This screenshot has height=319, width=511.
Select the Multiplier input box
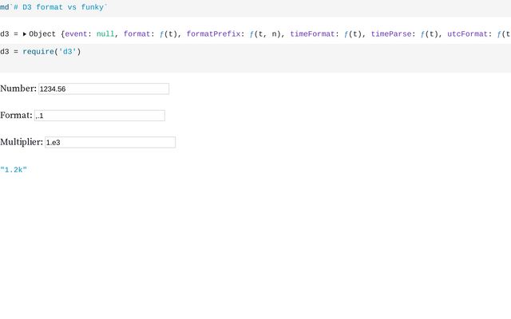pyautogui.click(x=109, y=142)
